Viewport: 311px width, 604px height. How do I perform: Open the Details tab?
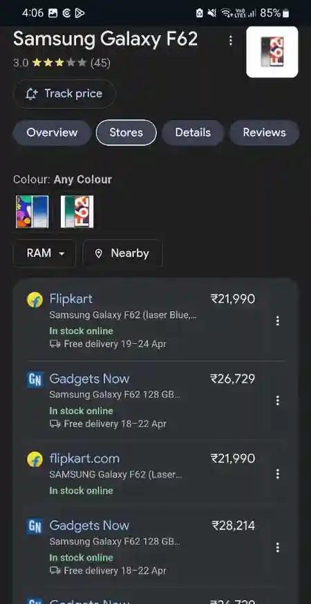(193, 133)
